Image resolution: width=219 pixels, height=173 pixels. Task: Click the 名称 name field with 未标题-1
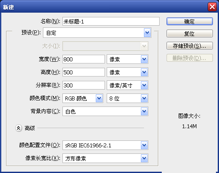click(111, 21)
